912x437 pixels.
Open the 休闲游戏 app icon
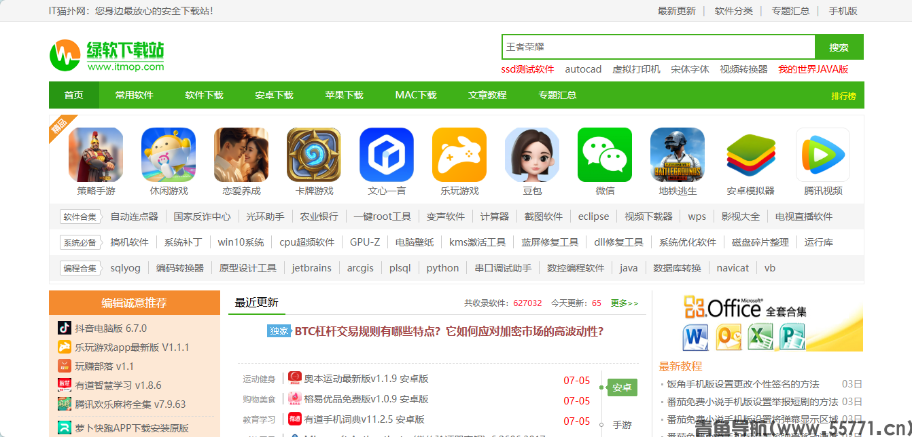(x=169, y=155)
